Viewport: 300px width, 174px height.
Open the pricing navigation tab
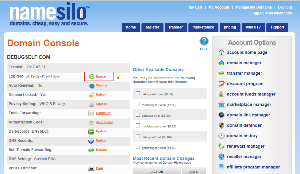pos(230,27)
